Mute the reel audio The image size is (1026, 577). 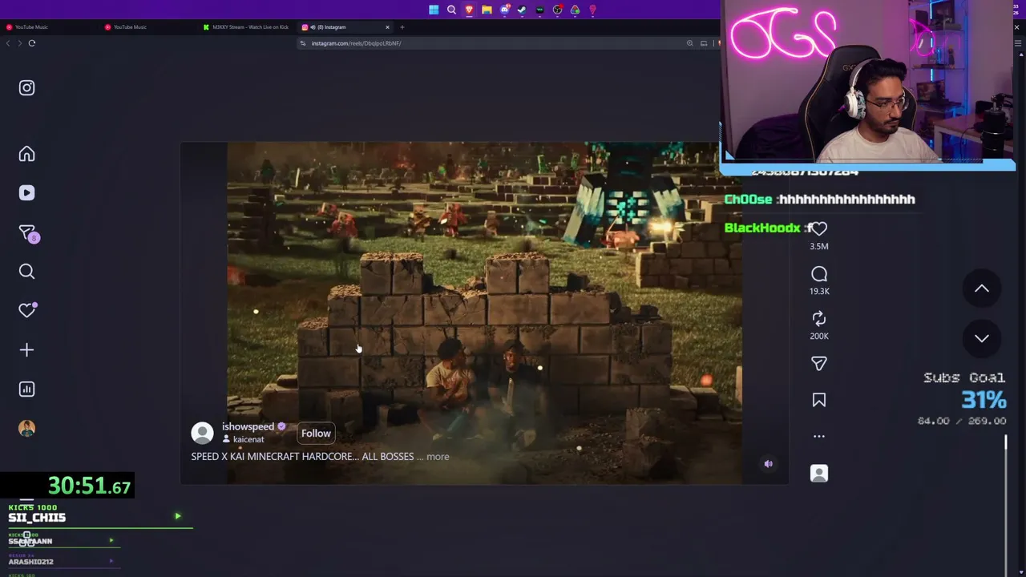click(768, 464)
